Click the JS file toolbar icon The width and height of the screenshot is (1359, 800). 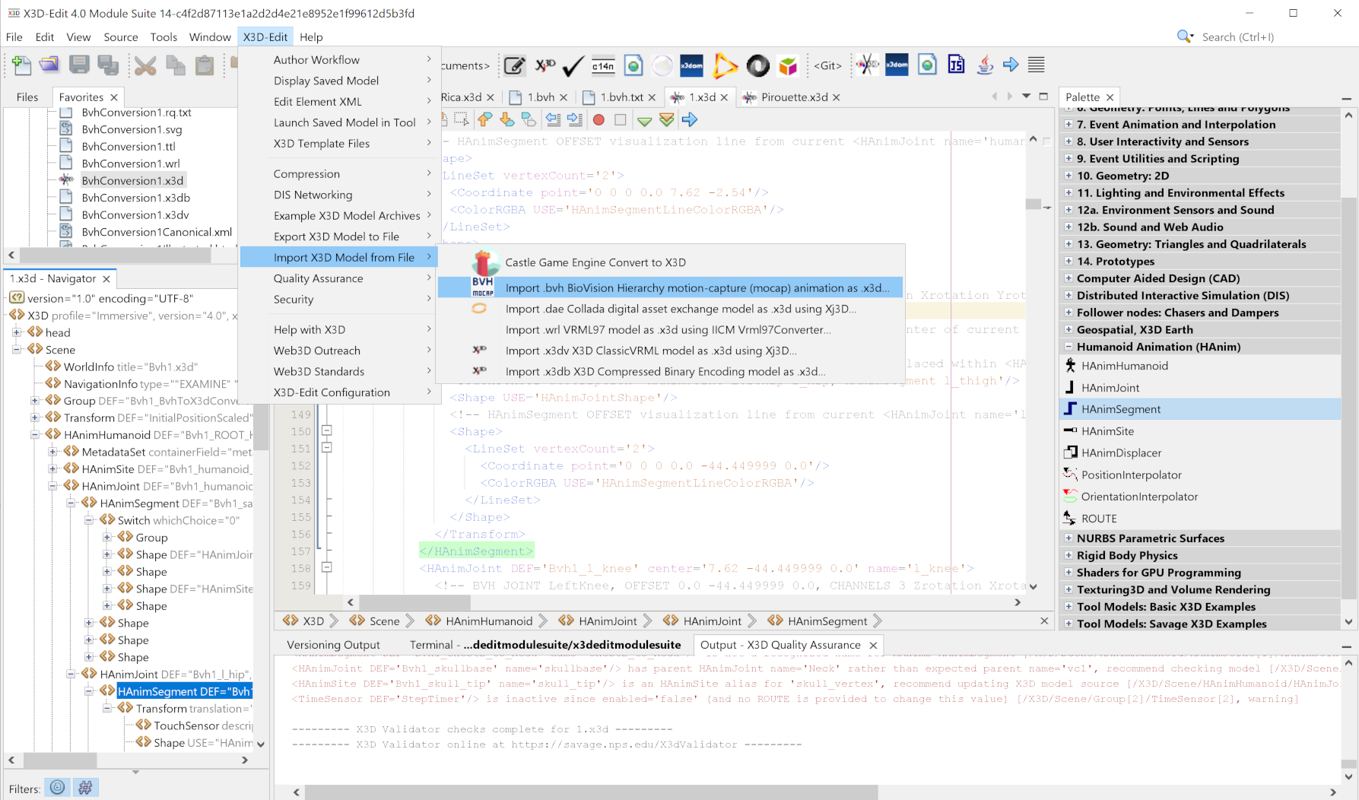(x=956, y=65)
